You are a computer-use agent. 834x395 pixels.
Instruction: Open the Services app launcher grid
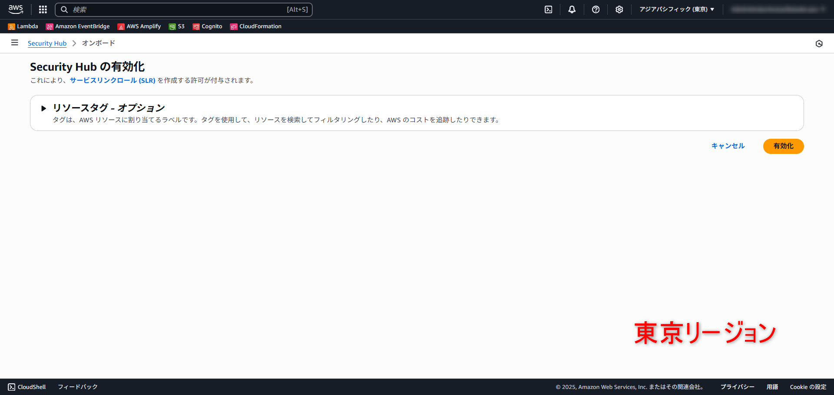pyautogui.click(x=42, y=9)
